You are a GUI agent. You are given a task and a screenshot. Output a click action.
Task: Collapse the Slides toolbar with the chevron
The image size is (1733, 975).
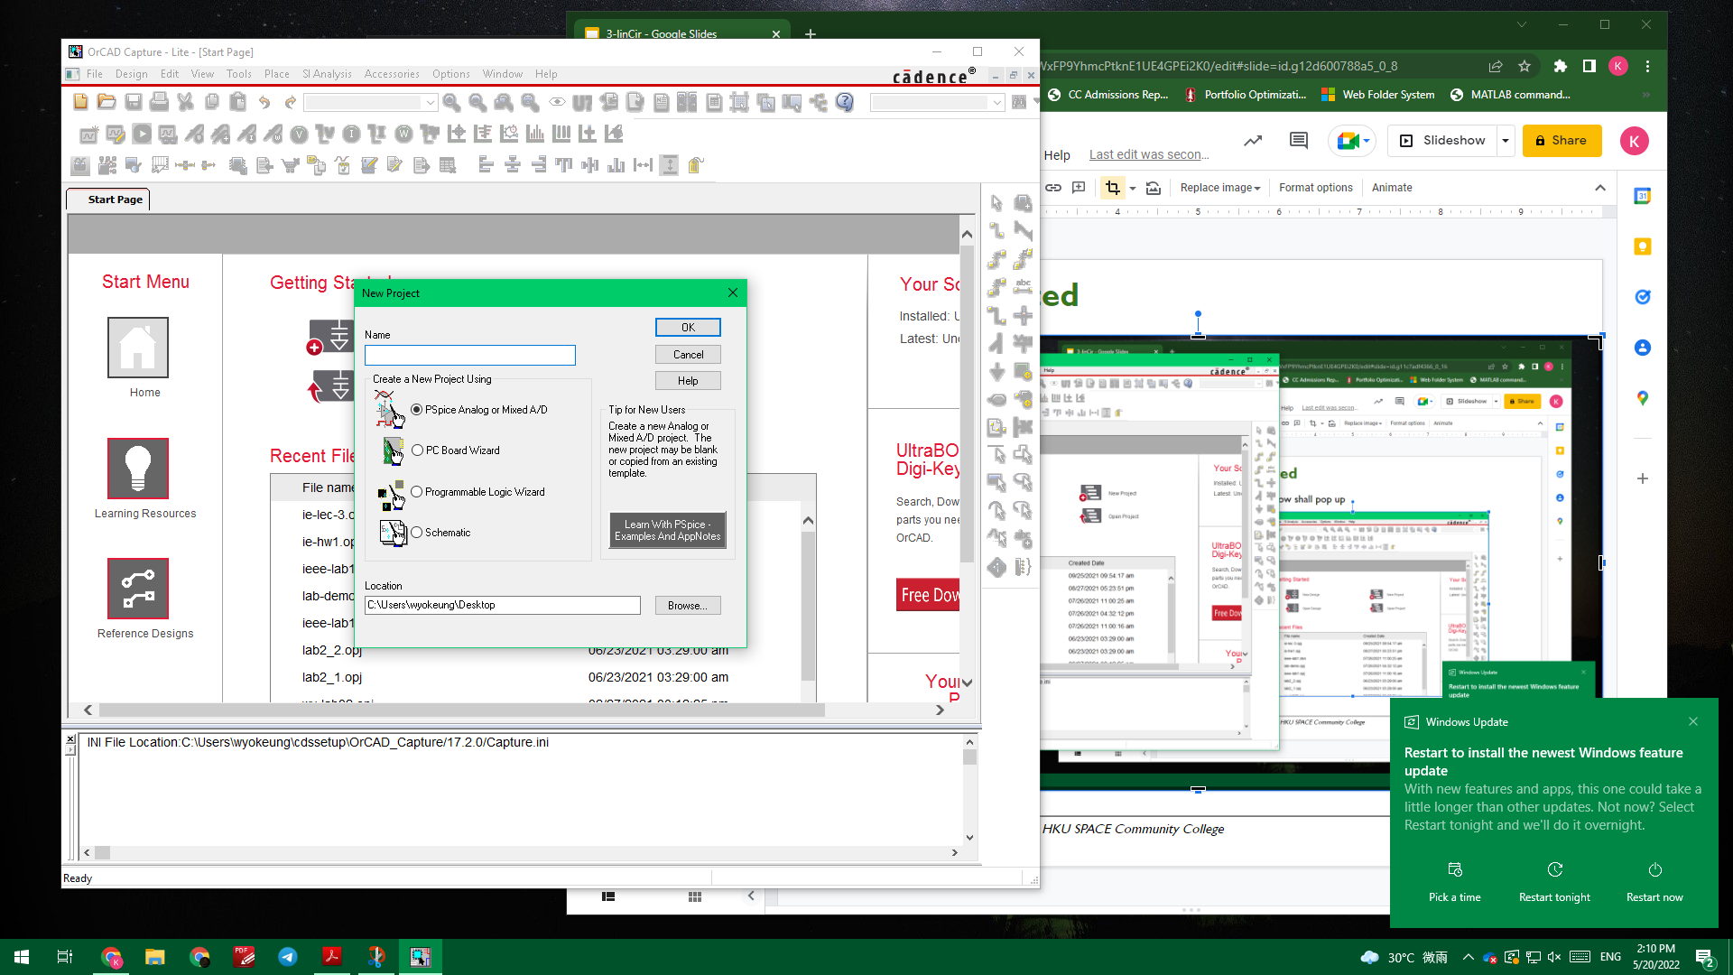1600,188
